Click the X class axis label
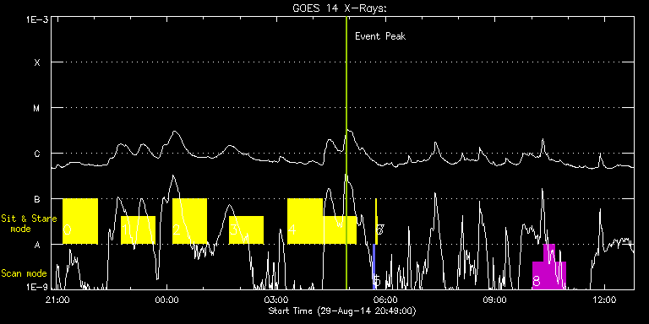The height and width of the screenshot is (324, 649). click(x=37, y=62)
